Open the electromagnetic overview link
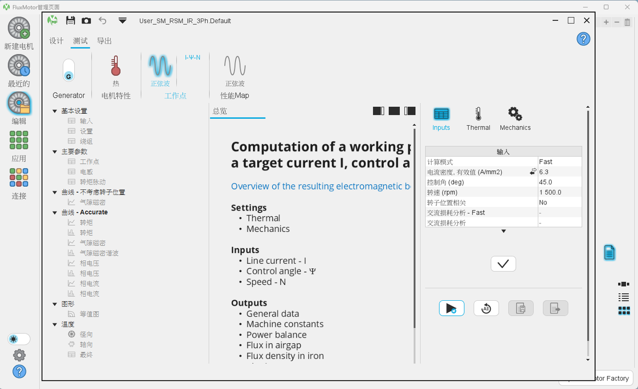Image resolution: width=638 pixels, height=389 pixels. [x=322, y=186]
